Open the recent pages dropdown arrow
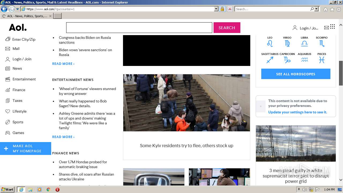The width and height of the screenshot is (343, 193). click(18, 9)
